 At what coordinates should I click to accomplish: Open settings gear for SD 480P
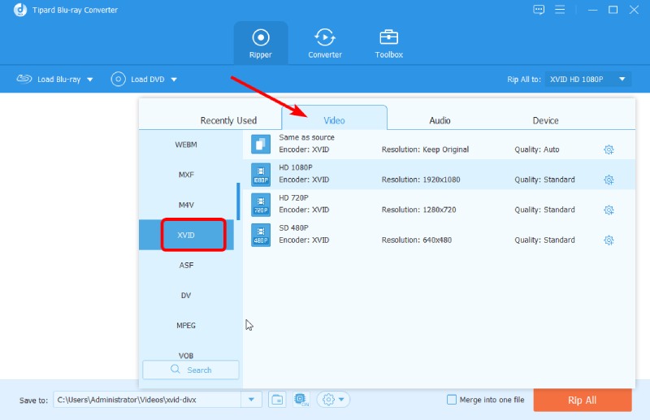pyautogui.click(x=609, y=240)
